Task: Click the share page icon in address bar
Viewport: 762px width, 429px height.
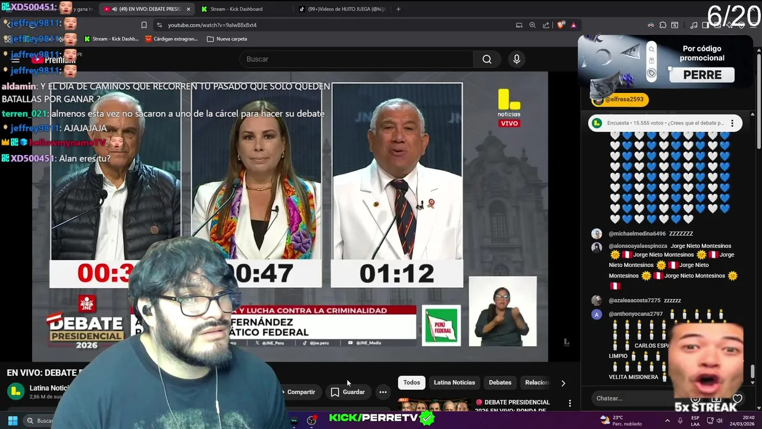Action: 546,25
